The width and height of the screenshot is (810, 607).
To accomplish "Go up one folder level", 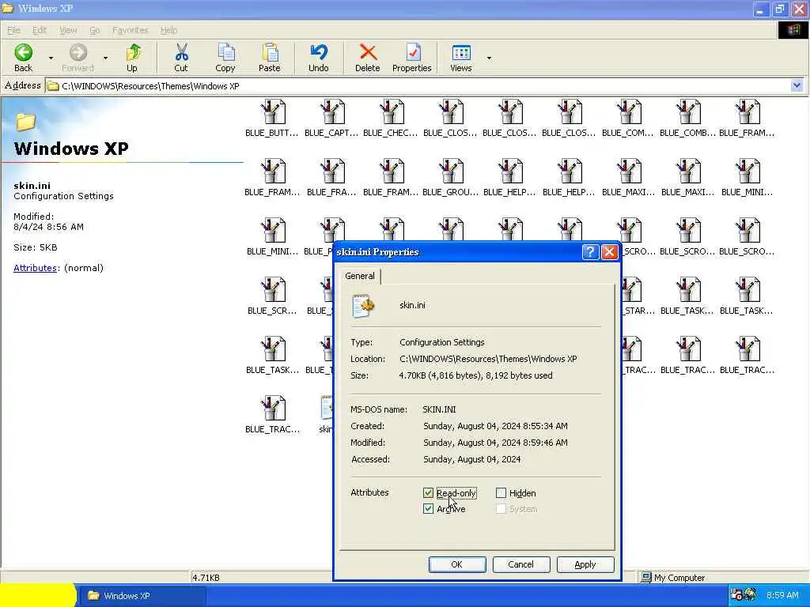I will coord(132,57).
